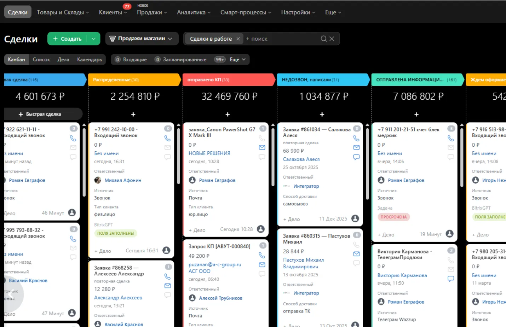The width and height of the screenshot is (506, 327).
Task: Expand the Продажи магазин funnel dropdown
Action: pyautogui.click(x=140, y=39)
